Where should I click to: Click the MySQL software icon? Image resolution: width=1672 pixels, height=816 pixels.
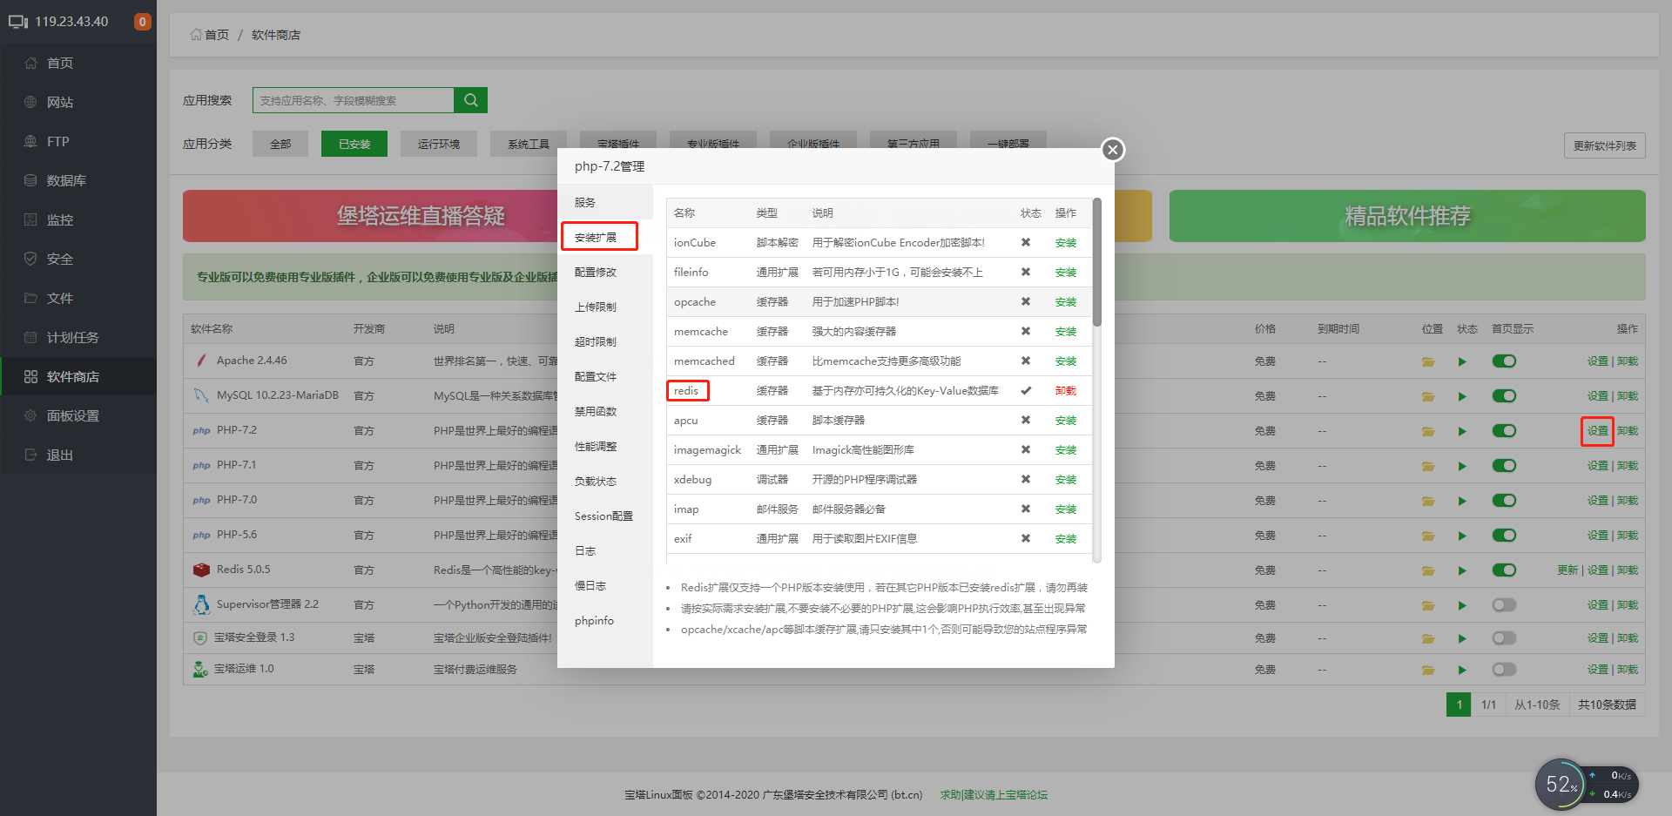click(201, 395)
